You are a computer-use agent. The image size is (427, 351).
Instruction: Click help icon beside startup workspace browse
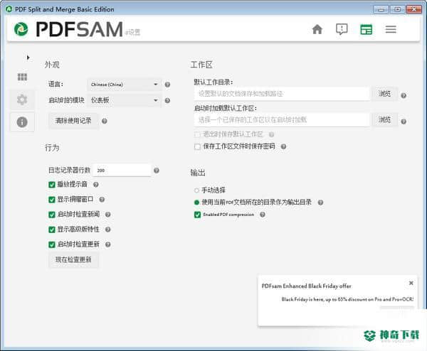(x=404, y=121)
